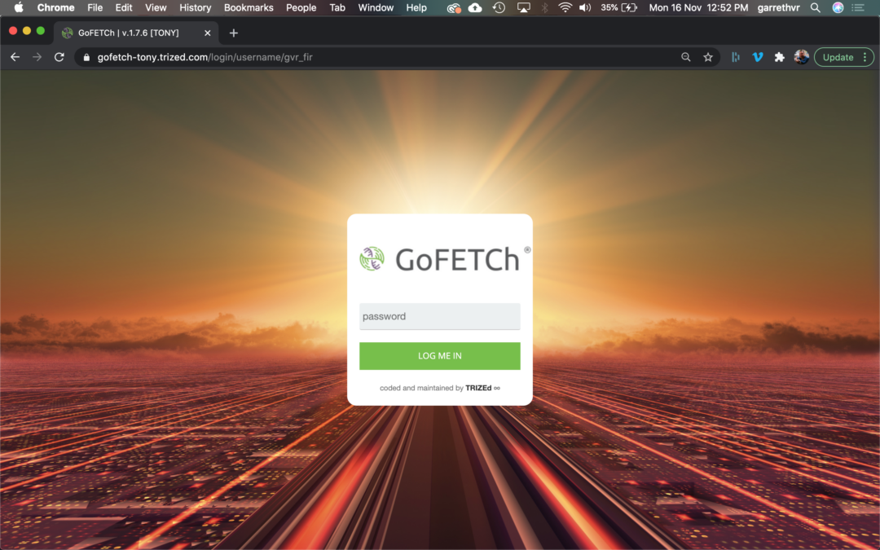Click the Creative Cloud menu bar icon
The image size is (880, 550).
pyautogui.click(x=454, y=8)
